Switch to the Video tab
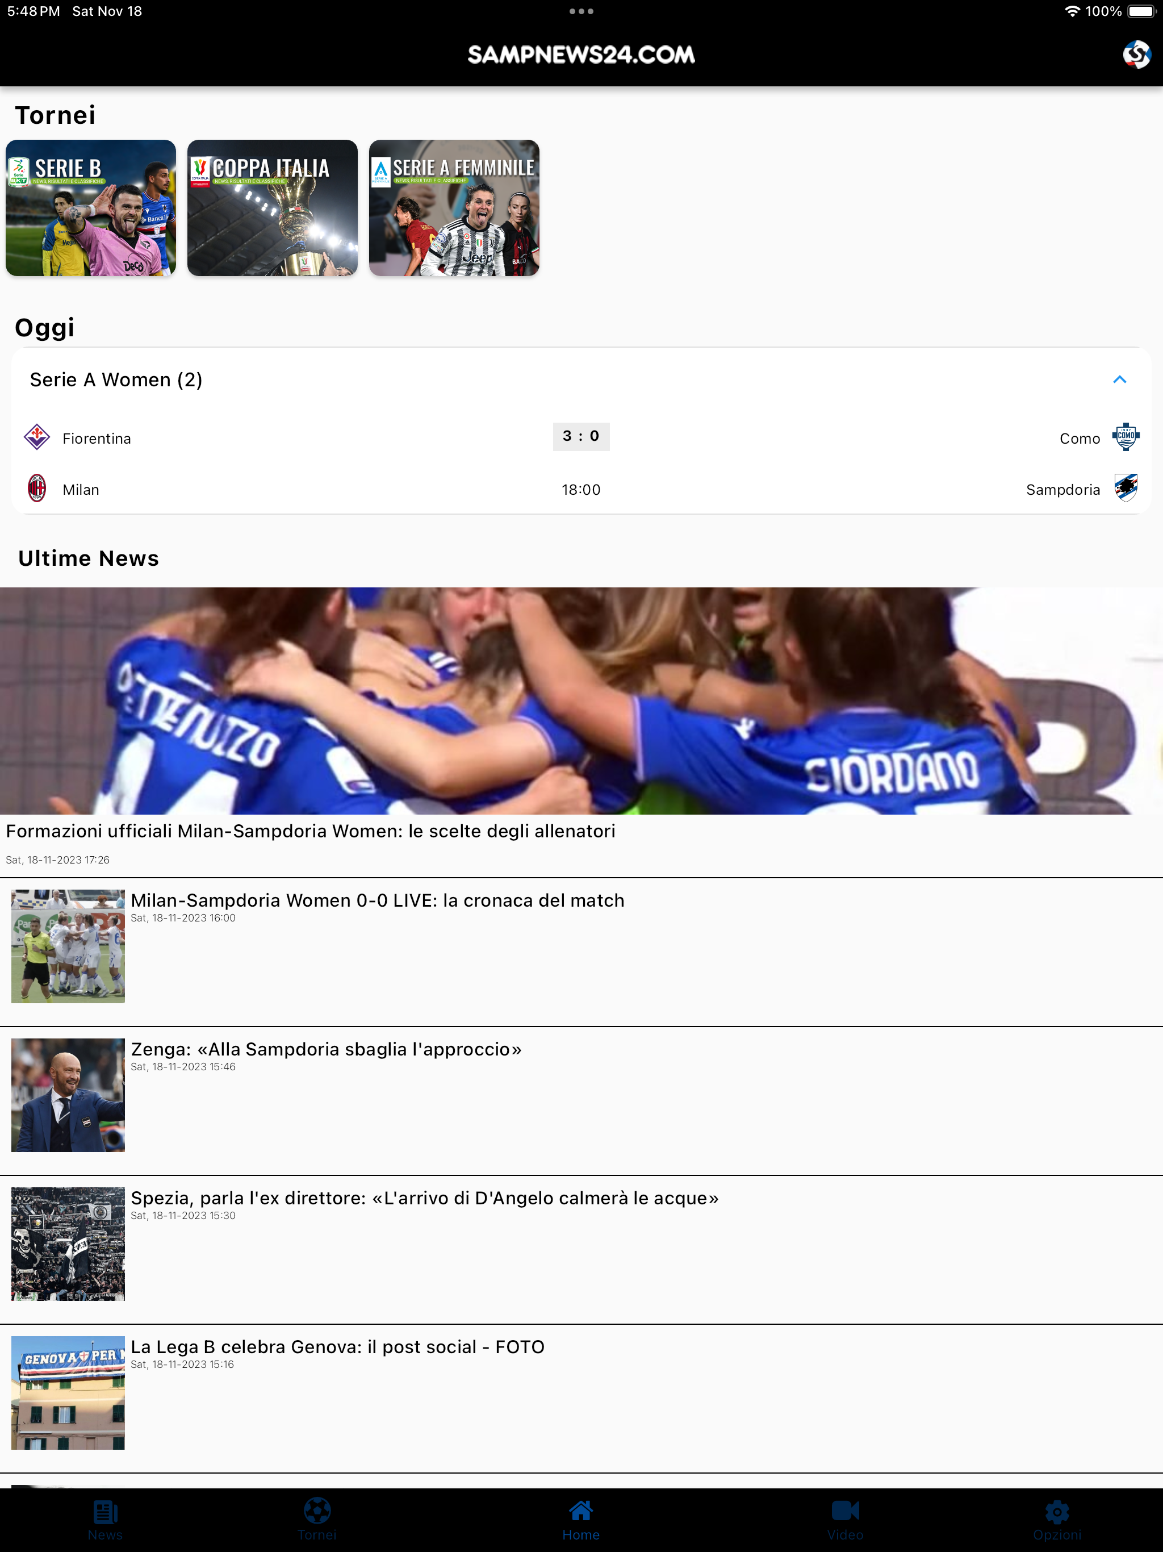The image size is (1163, 1552). pos(845,1520)
